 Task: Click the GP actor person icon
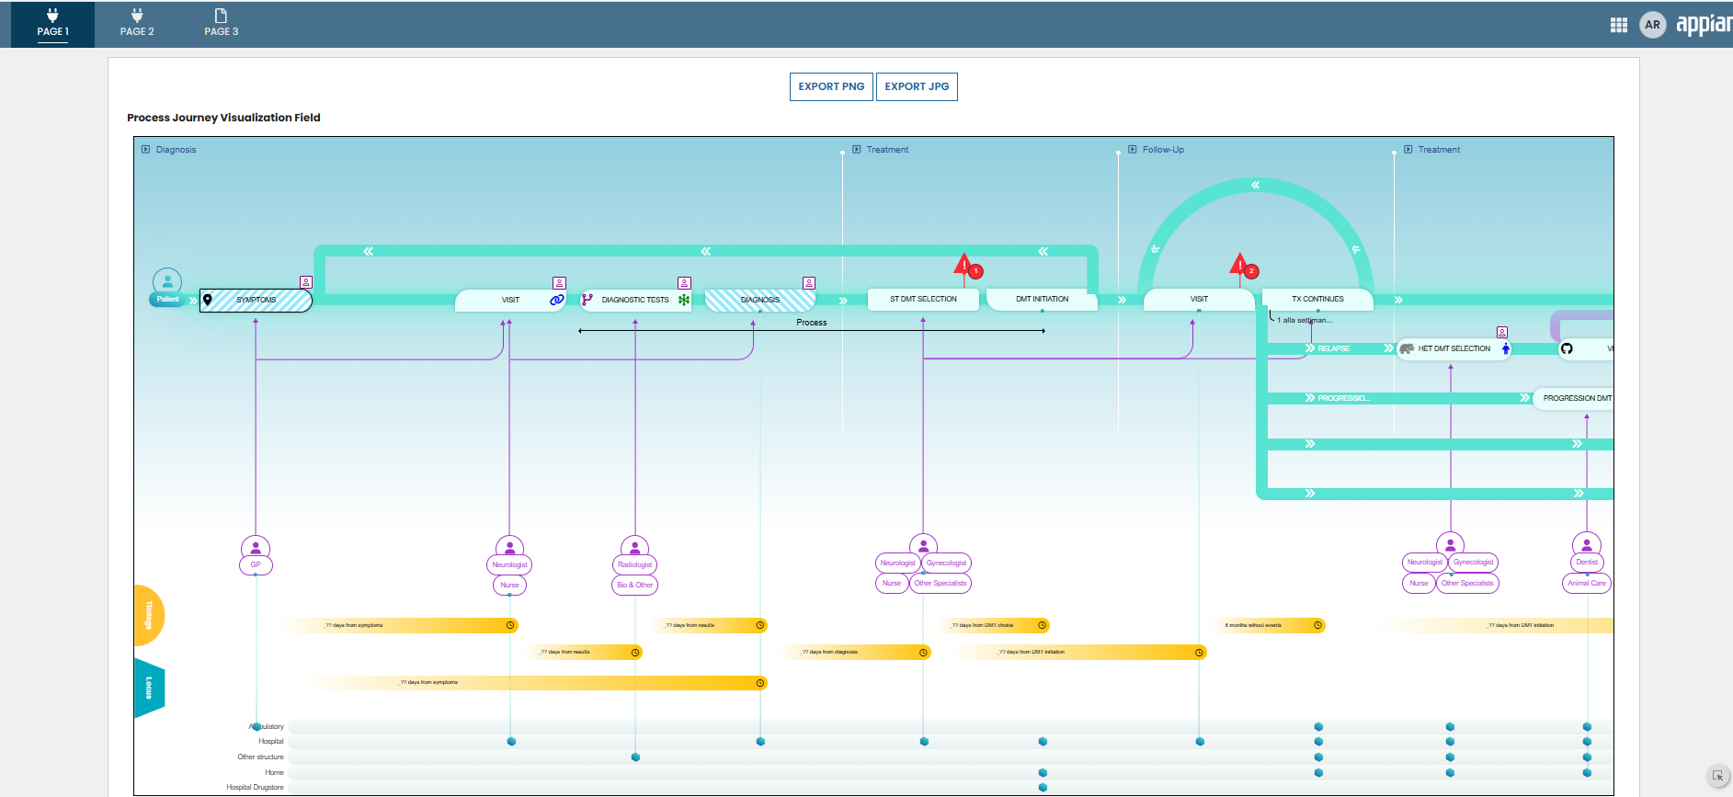[x=256, y=547]
